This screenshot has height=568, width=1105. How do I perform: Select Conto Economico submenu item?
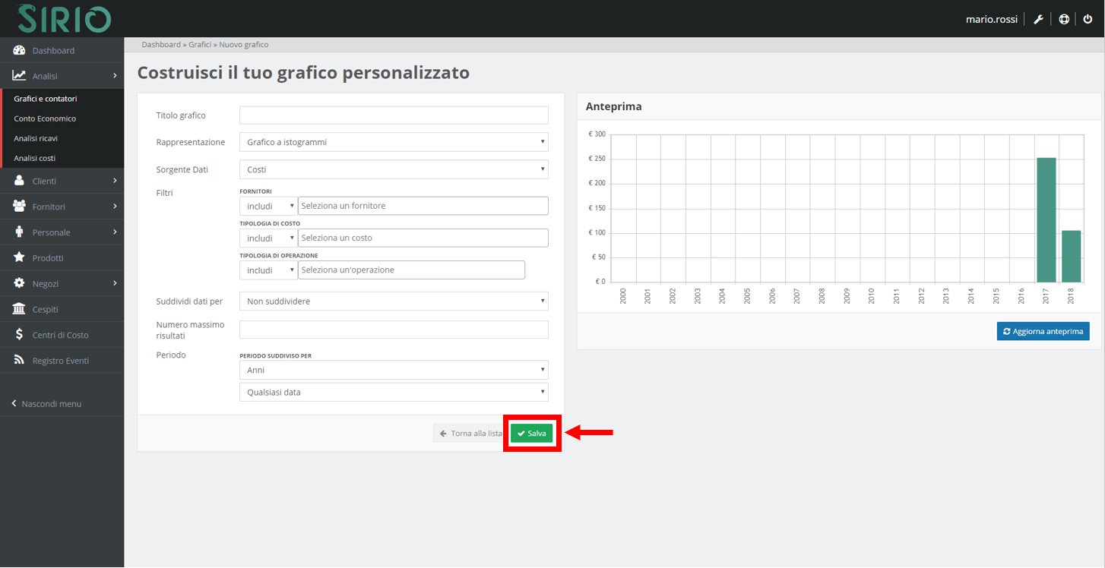point(45,118)
